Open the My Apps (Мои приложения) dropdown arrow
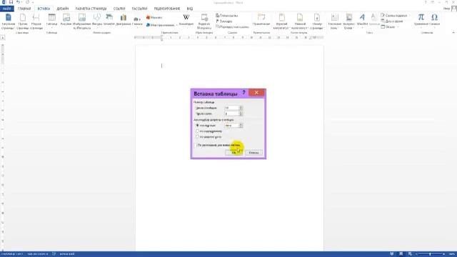457x257 pixels. (176, 25)
